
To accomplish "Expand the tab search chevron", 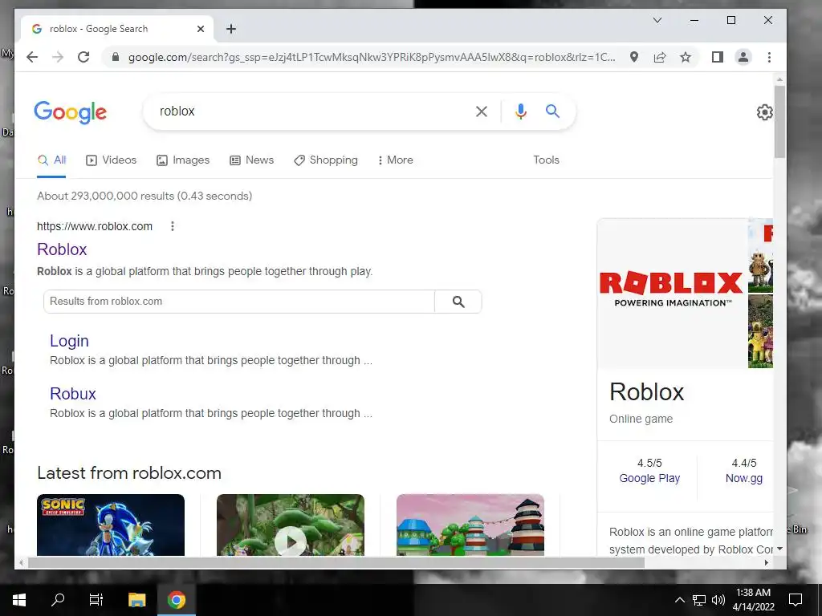I will point(657,20).
